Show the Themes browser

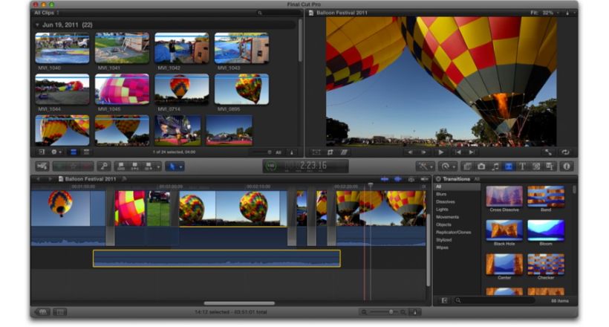coord(550,166)
